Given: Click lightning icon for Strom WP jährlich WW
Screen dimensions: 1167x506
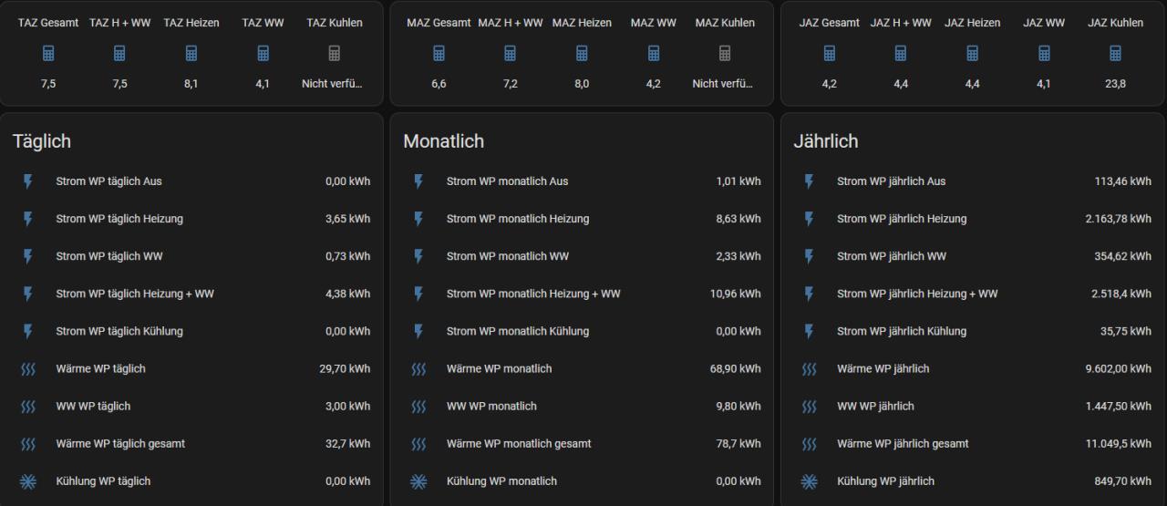Looking at the screenshot, I should tap(809, 256).
